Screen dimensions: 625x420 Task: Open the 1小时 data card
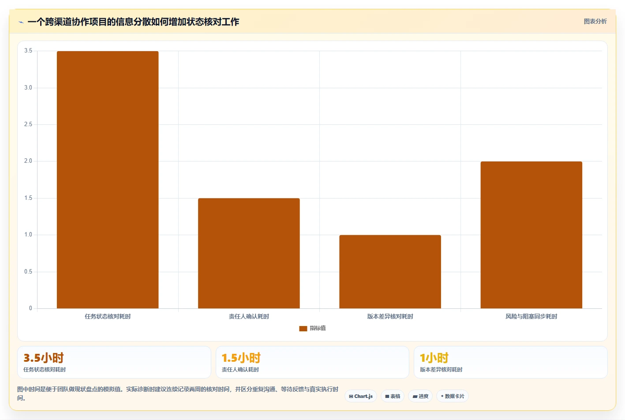[x=510, y=362]
